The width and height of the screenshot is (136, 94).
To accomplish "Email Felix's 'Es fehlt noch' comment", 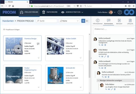I will pos(102,57).
